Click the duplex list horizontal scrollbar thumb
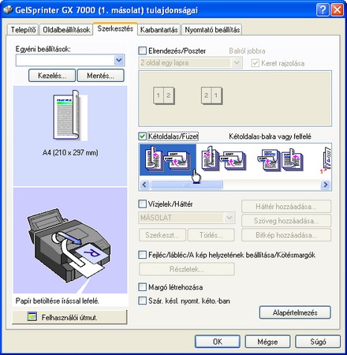The width and height of the screenshot is (347, 355). [x=187, y=185]
